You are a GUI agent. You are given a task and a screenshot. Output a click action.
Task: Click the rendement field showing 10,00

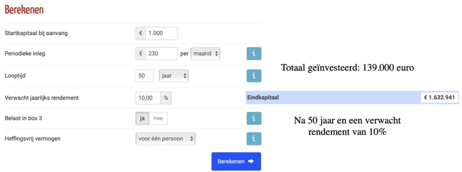148,98
